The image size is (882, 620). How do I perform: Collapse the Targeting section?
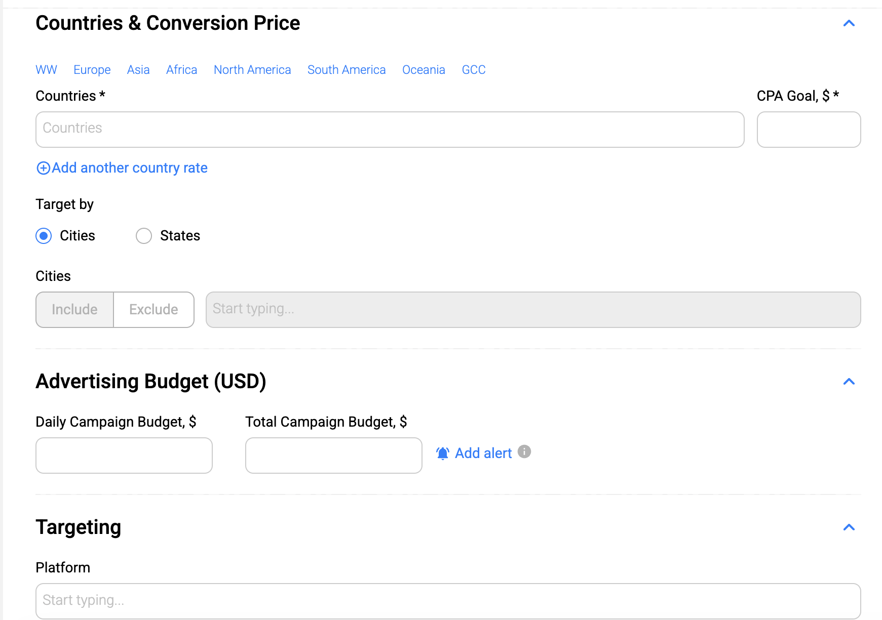pos(849,527)
